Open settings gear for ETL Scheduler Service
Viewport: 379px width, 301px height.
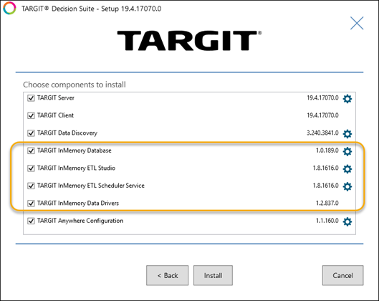coord(347,186)
